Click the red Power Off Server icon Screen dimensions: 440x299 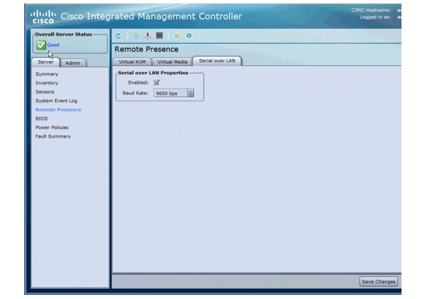[x=148, y=36]
